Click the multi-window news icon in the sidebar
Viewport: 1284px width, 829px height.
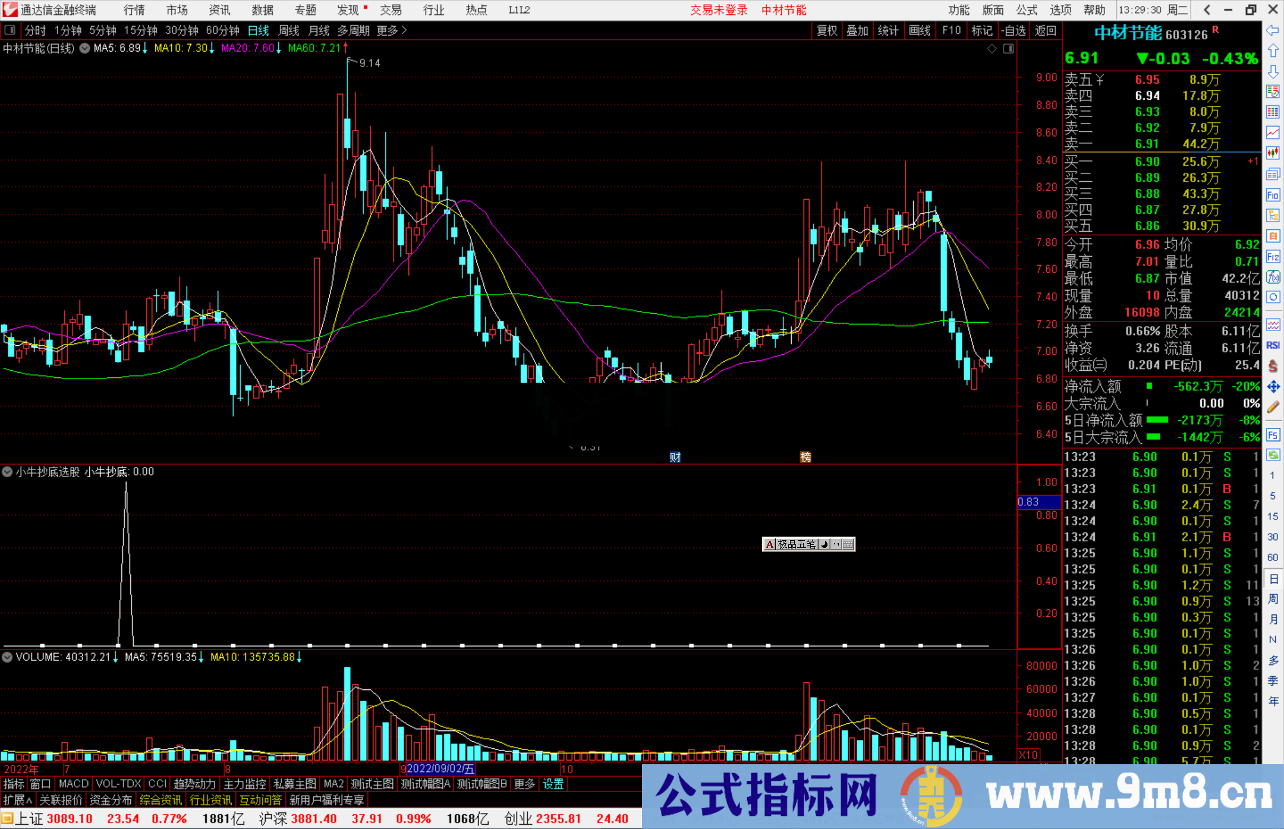[x=1273, y=174]
